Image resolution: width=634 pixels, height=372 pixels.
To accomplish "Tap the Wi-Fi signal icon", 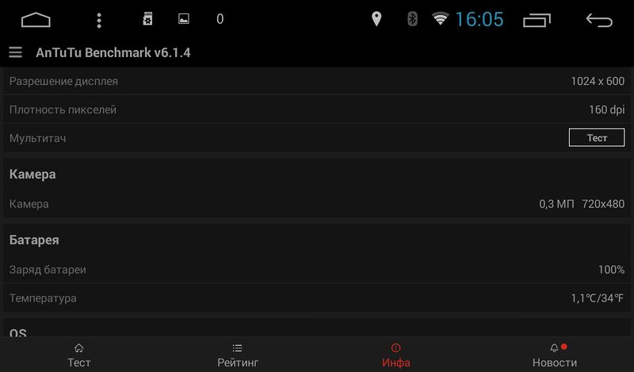I will pyautogui.click(x=441, y=18).
